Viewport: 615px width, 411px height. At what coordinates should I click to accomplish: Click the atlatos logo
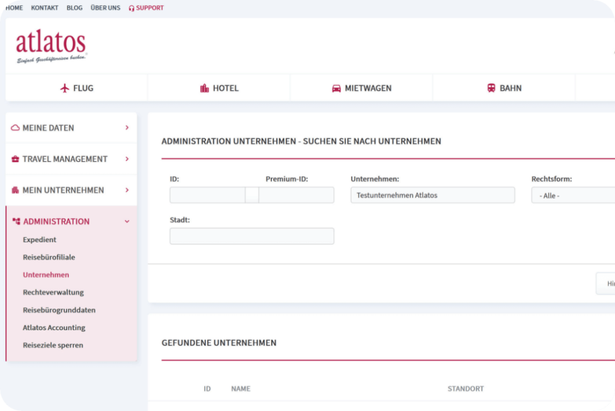pos(52,46)
